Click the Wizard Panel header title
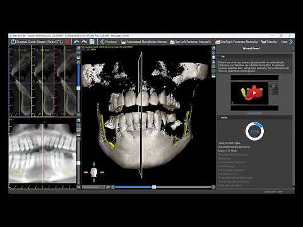 pos(251,49)
